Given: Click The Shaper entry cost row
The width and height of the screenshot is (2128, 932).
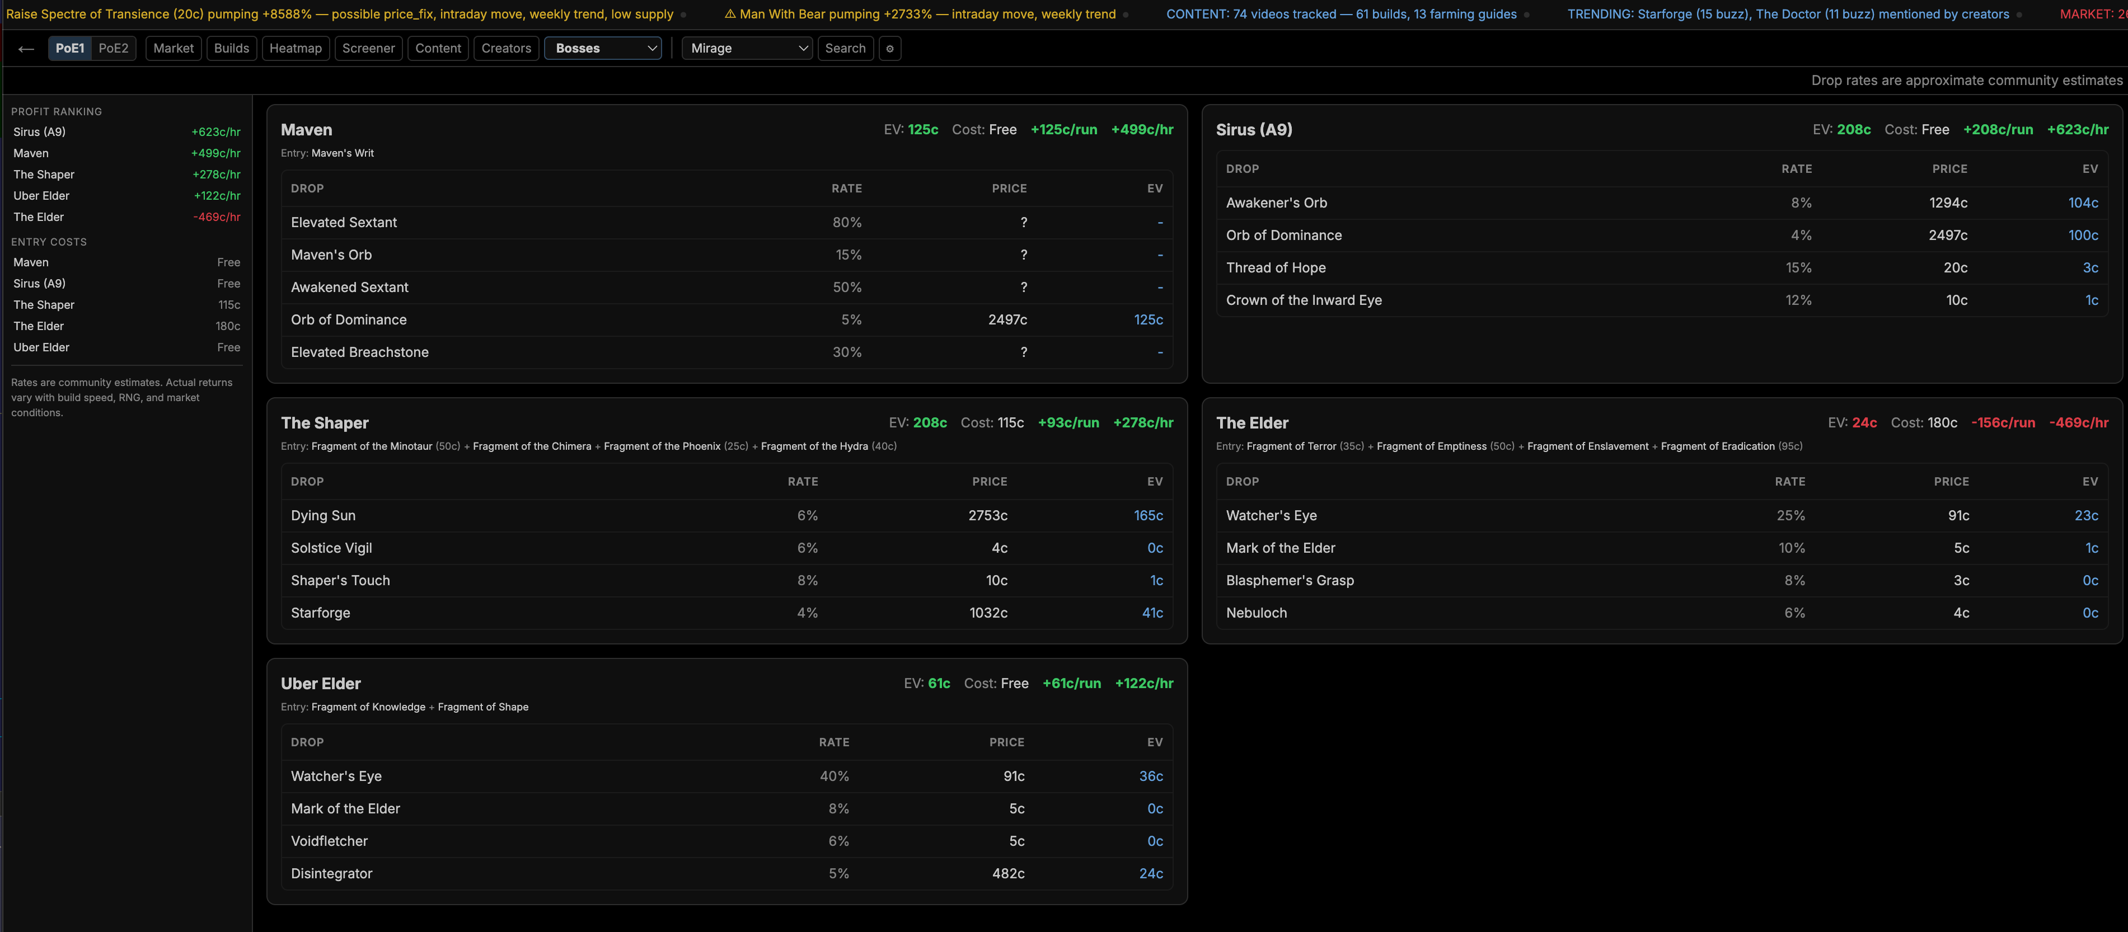Looking at the screenshot, I should coord(126,305).
